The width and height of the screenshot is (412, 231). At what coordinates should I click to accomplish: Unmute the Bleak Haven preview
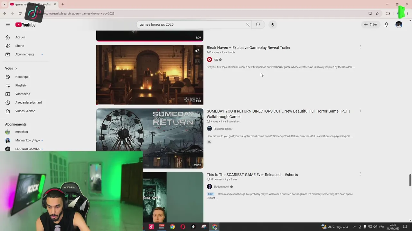197,51
